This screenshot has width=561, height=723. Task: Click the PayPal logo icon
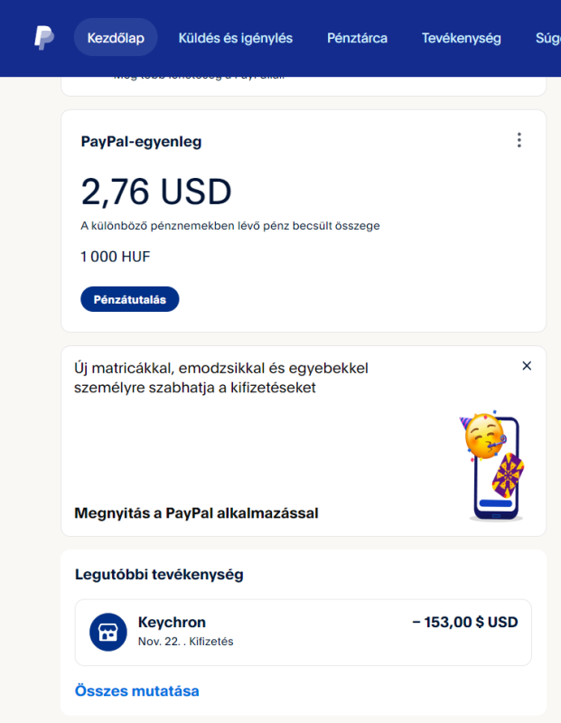44,38
